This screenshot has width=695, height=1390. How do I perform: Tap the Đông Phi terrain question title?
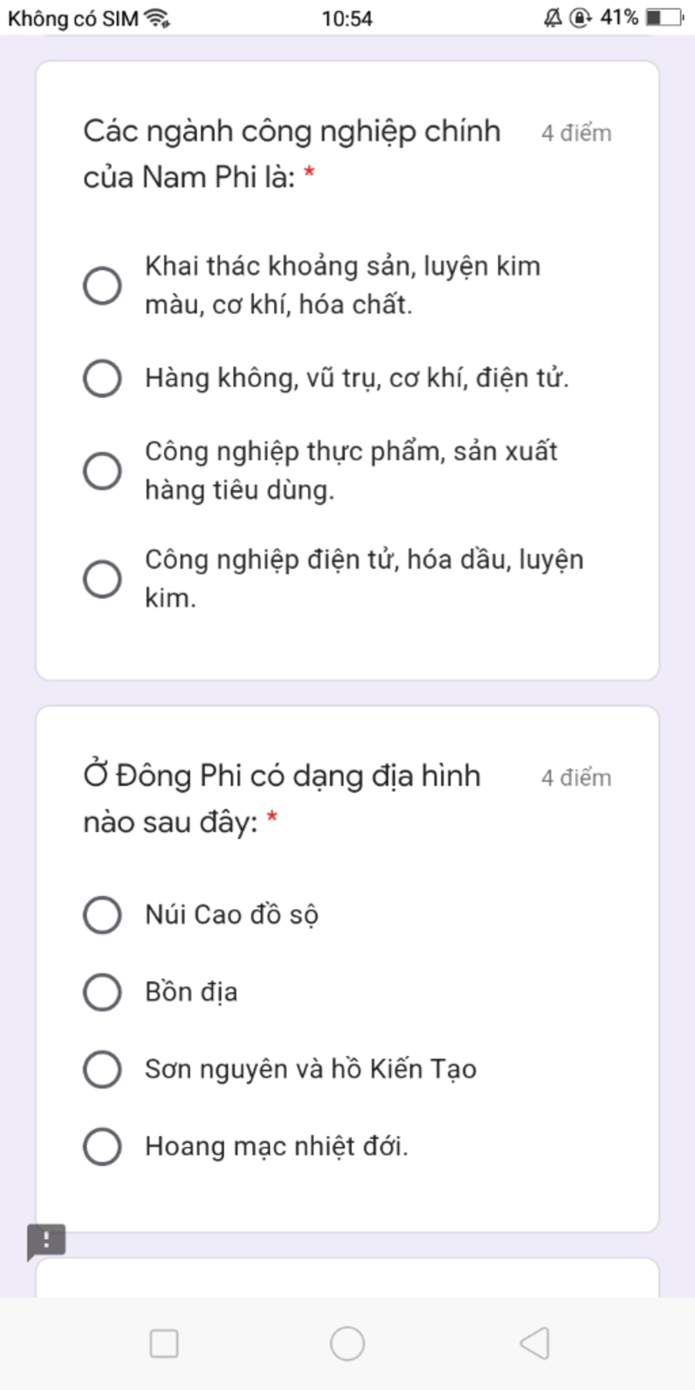[x=282, y=799]
